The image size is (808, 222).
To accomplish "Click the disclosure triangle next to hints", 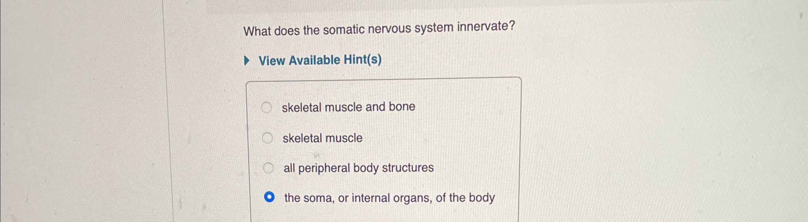I will point(246,60).
